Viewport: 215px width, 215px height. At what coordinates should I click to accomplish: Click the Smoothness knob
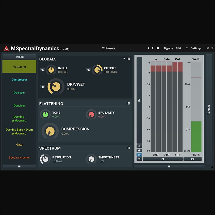pos(91,159)
